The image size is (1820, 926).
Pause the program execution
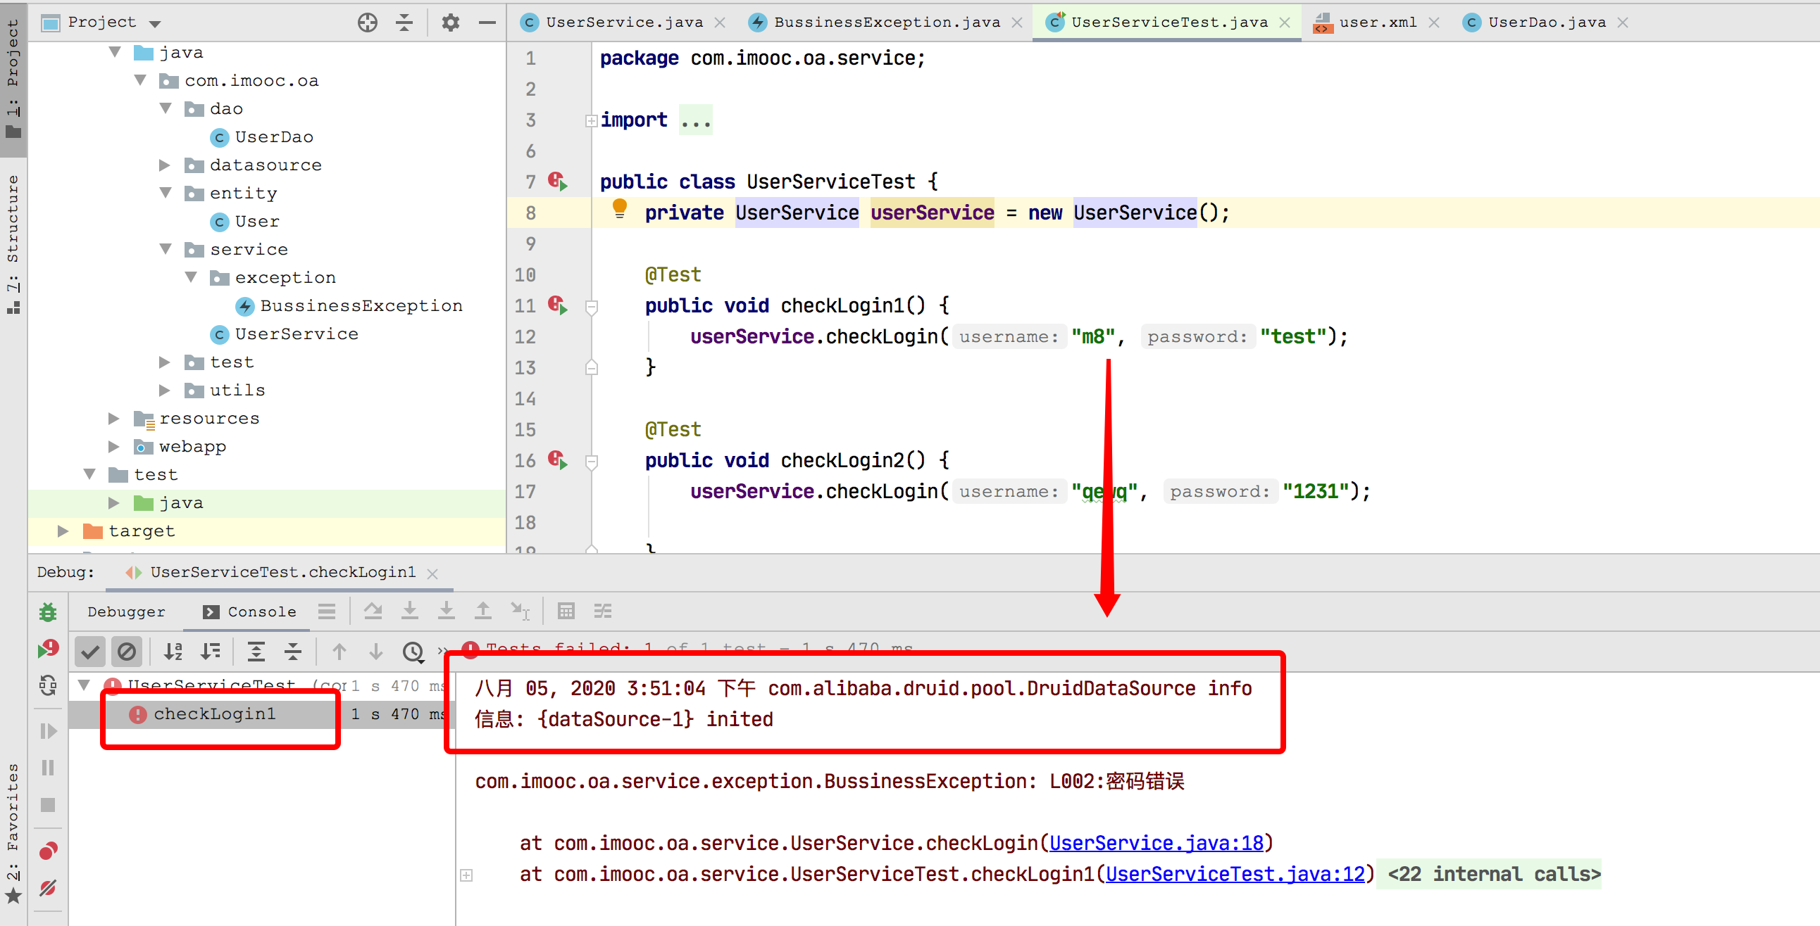(48, 768)
